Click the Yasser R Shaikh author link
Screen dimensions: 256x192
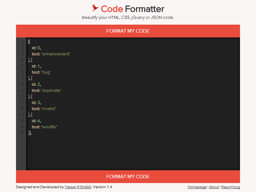(x=78, y=187)
